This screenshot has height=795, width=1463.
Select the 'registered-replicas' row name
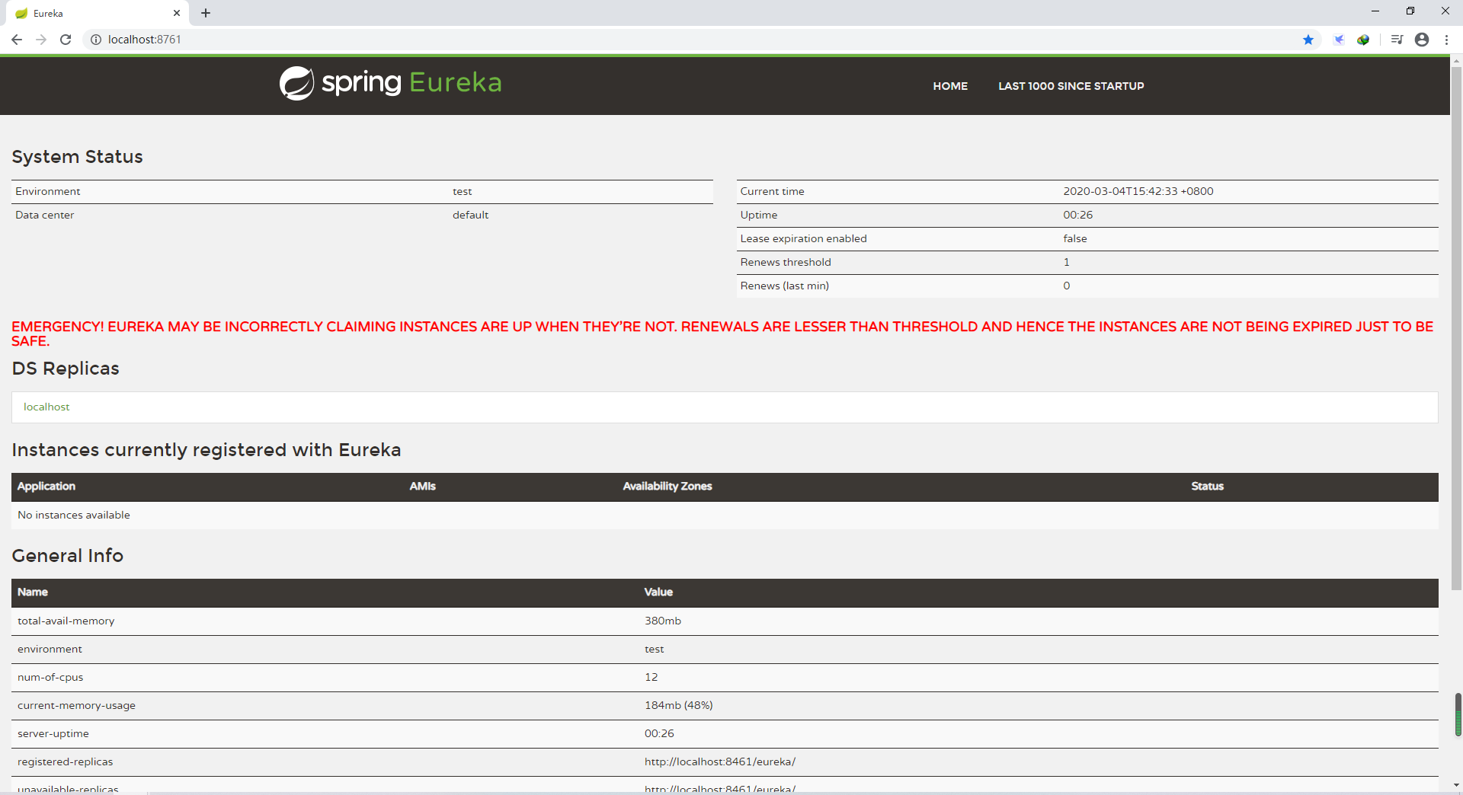click(66, 761)
